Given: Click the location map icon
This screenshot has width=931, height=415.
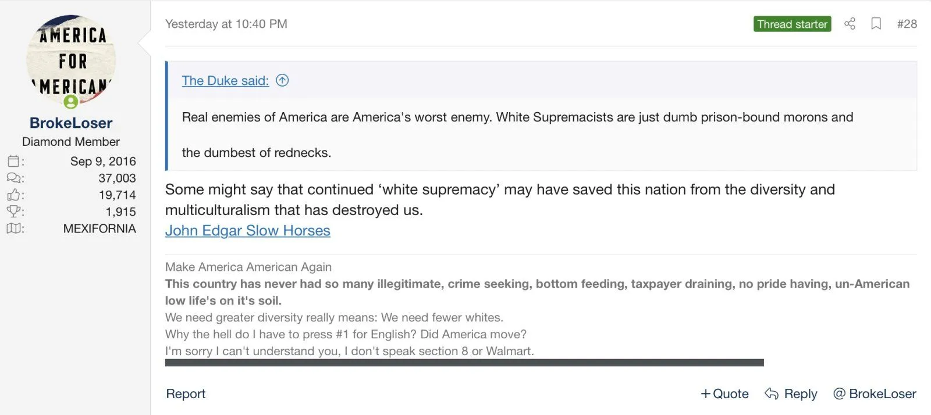Looking at the screenshot, I should point(14,228).
